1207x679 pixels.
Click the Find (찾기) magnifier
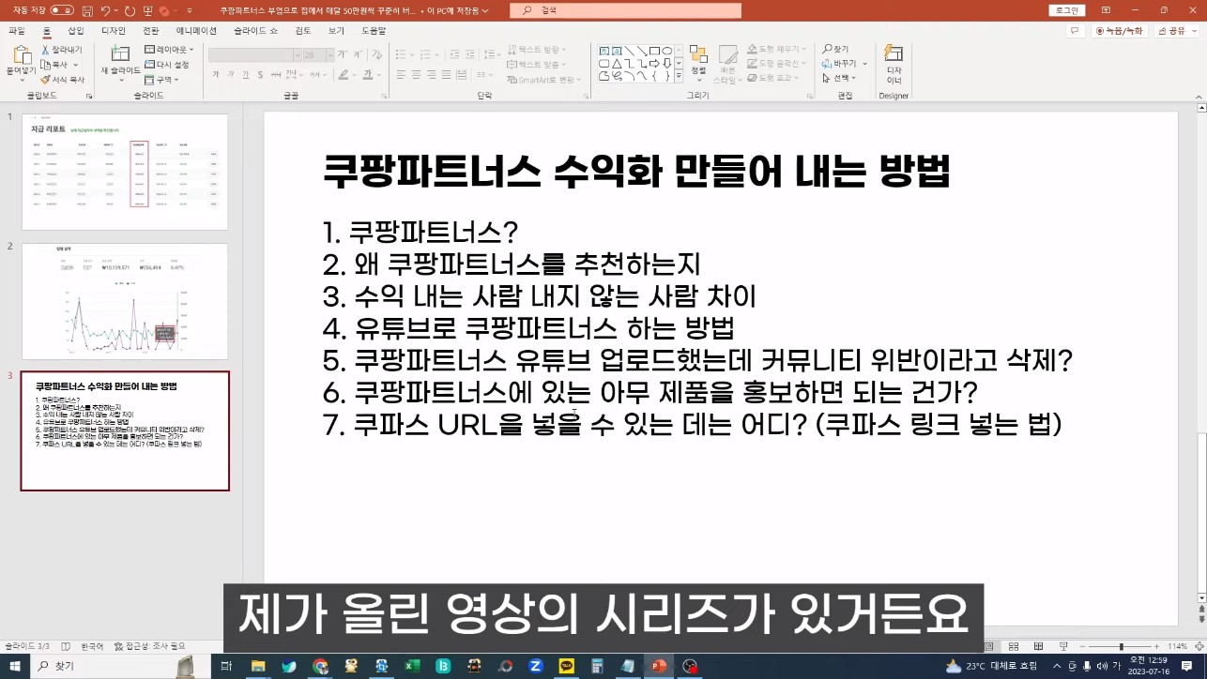tap(834, 50)
